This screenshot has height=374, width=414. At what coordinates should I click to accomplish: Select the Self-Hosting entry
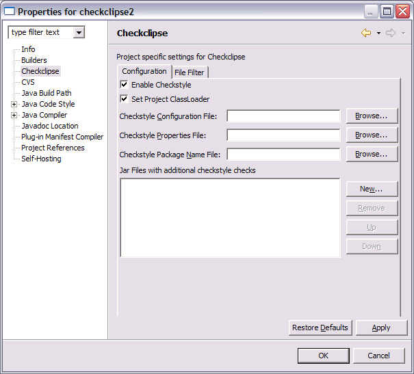coord(41,159)
